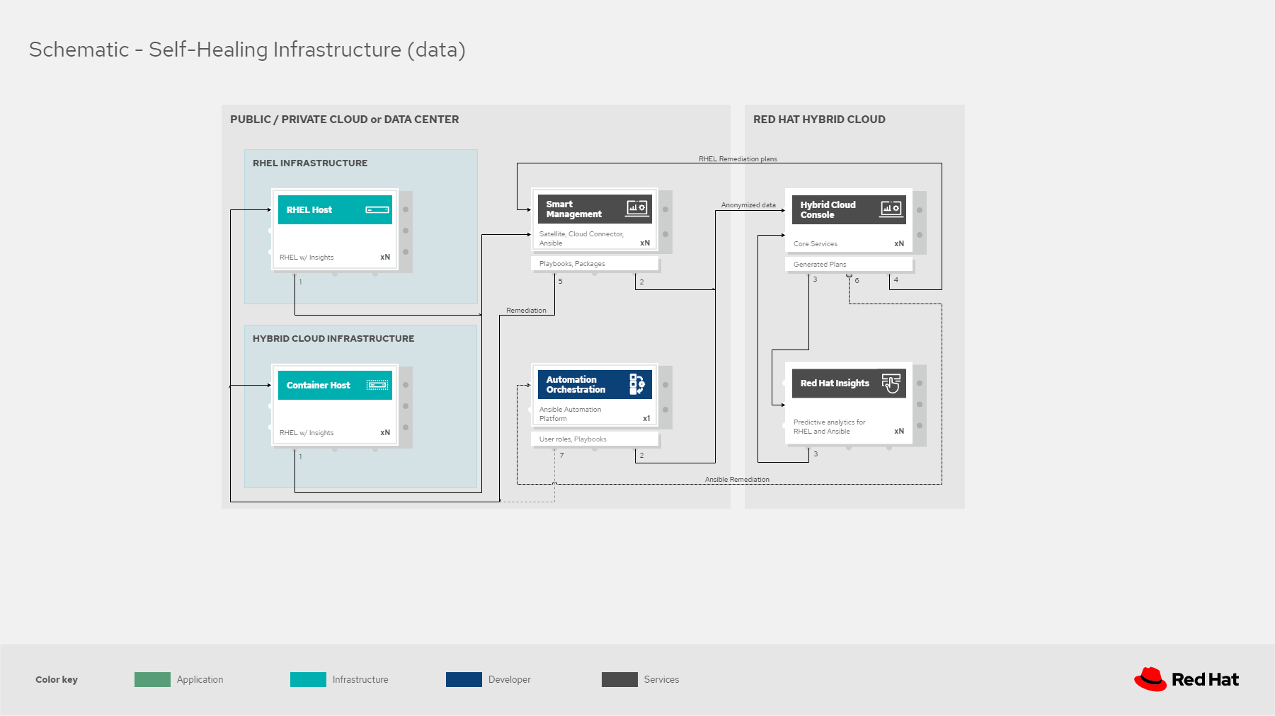Click the teal Infrastructure color swatch
Image resolution: width=1275 pixels, height=716 pixels.
click(x=308, y=680)
